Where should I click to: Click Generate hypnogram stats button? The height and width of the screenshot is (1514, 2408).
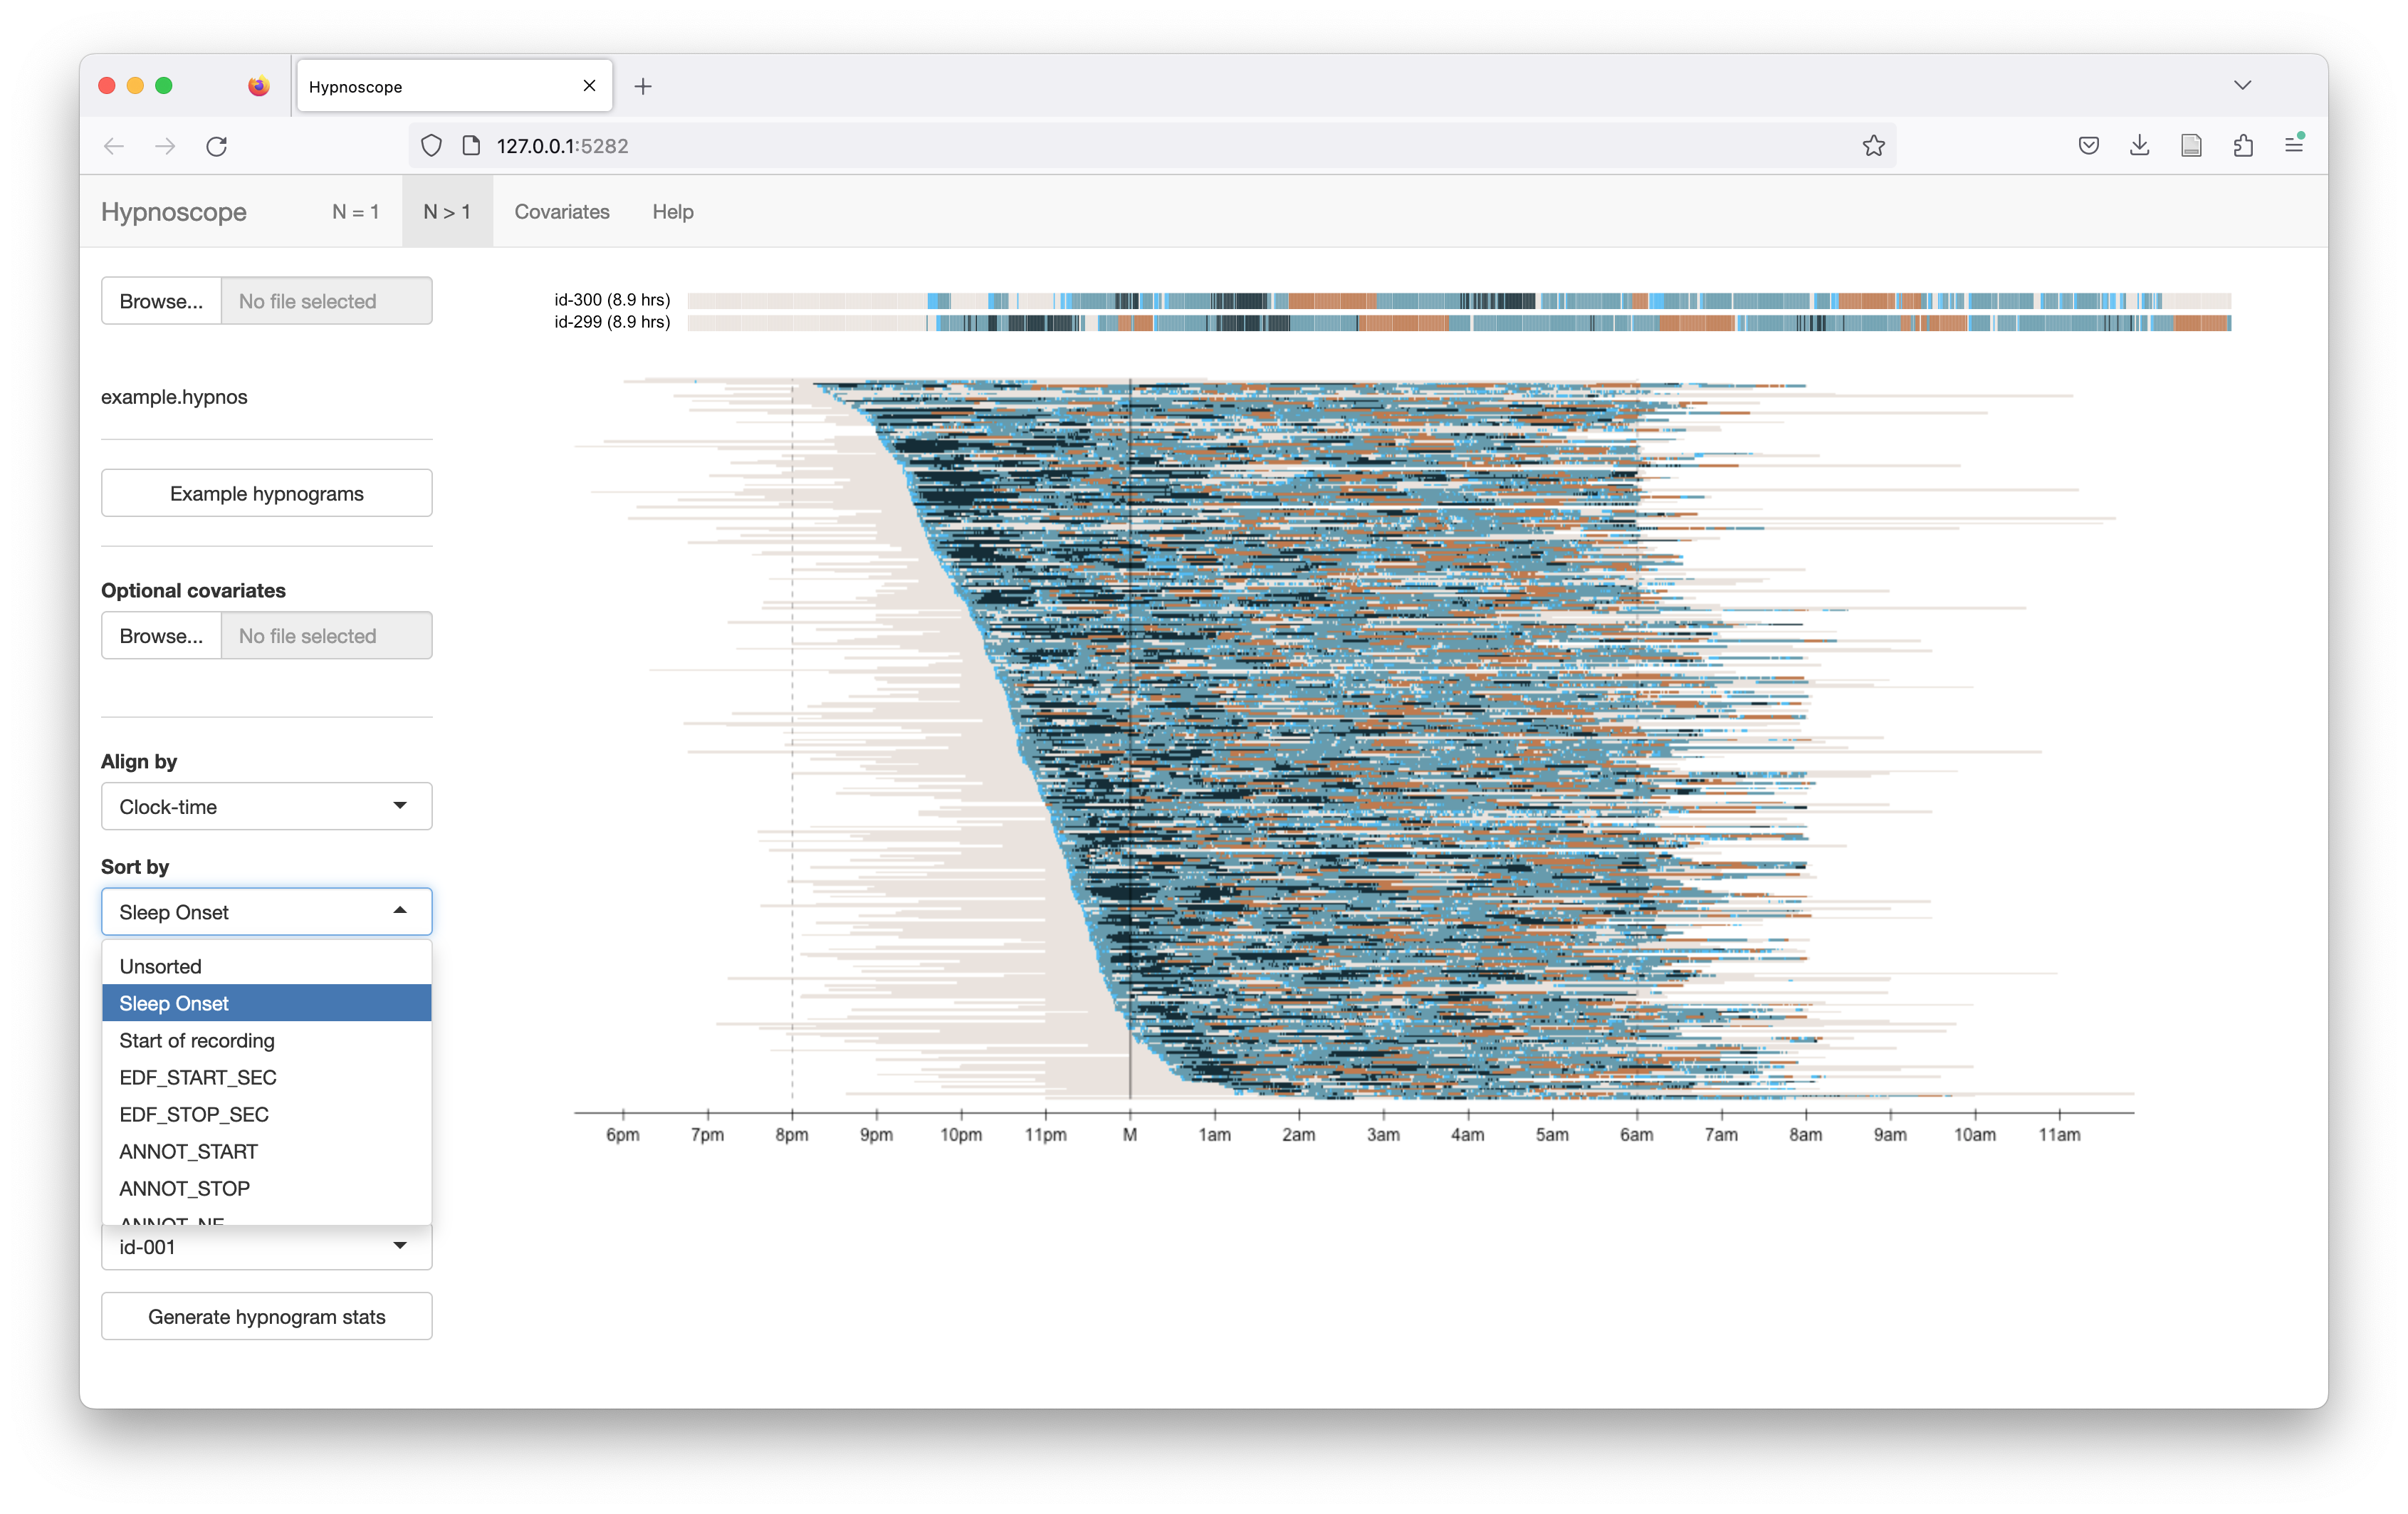point(266,1316)
